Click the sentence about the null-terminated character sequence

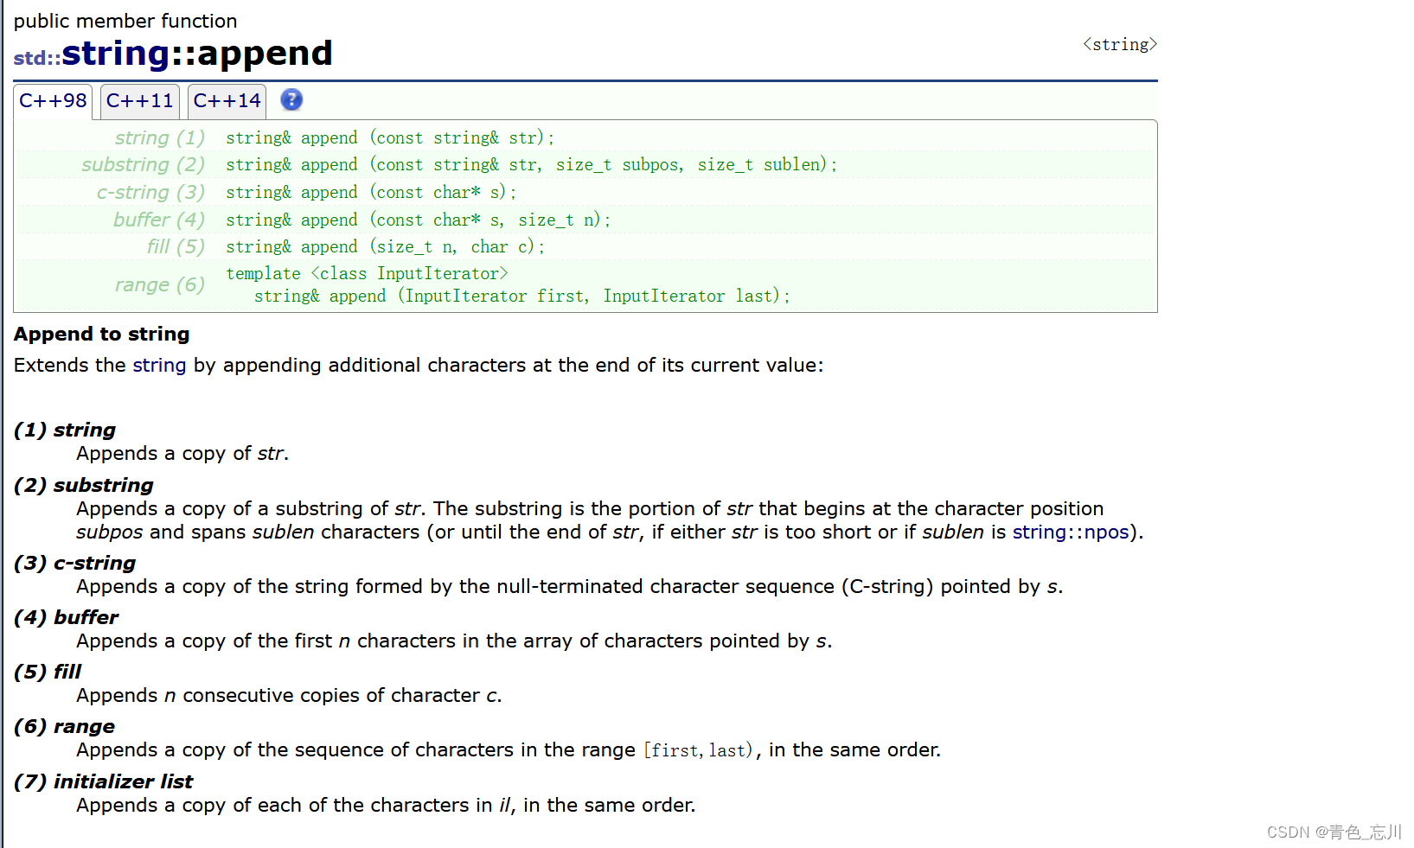click(570, 586)
